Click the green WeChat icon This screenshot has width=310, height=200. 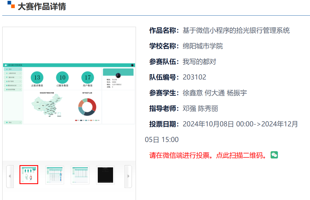click(274, 155)
